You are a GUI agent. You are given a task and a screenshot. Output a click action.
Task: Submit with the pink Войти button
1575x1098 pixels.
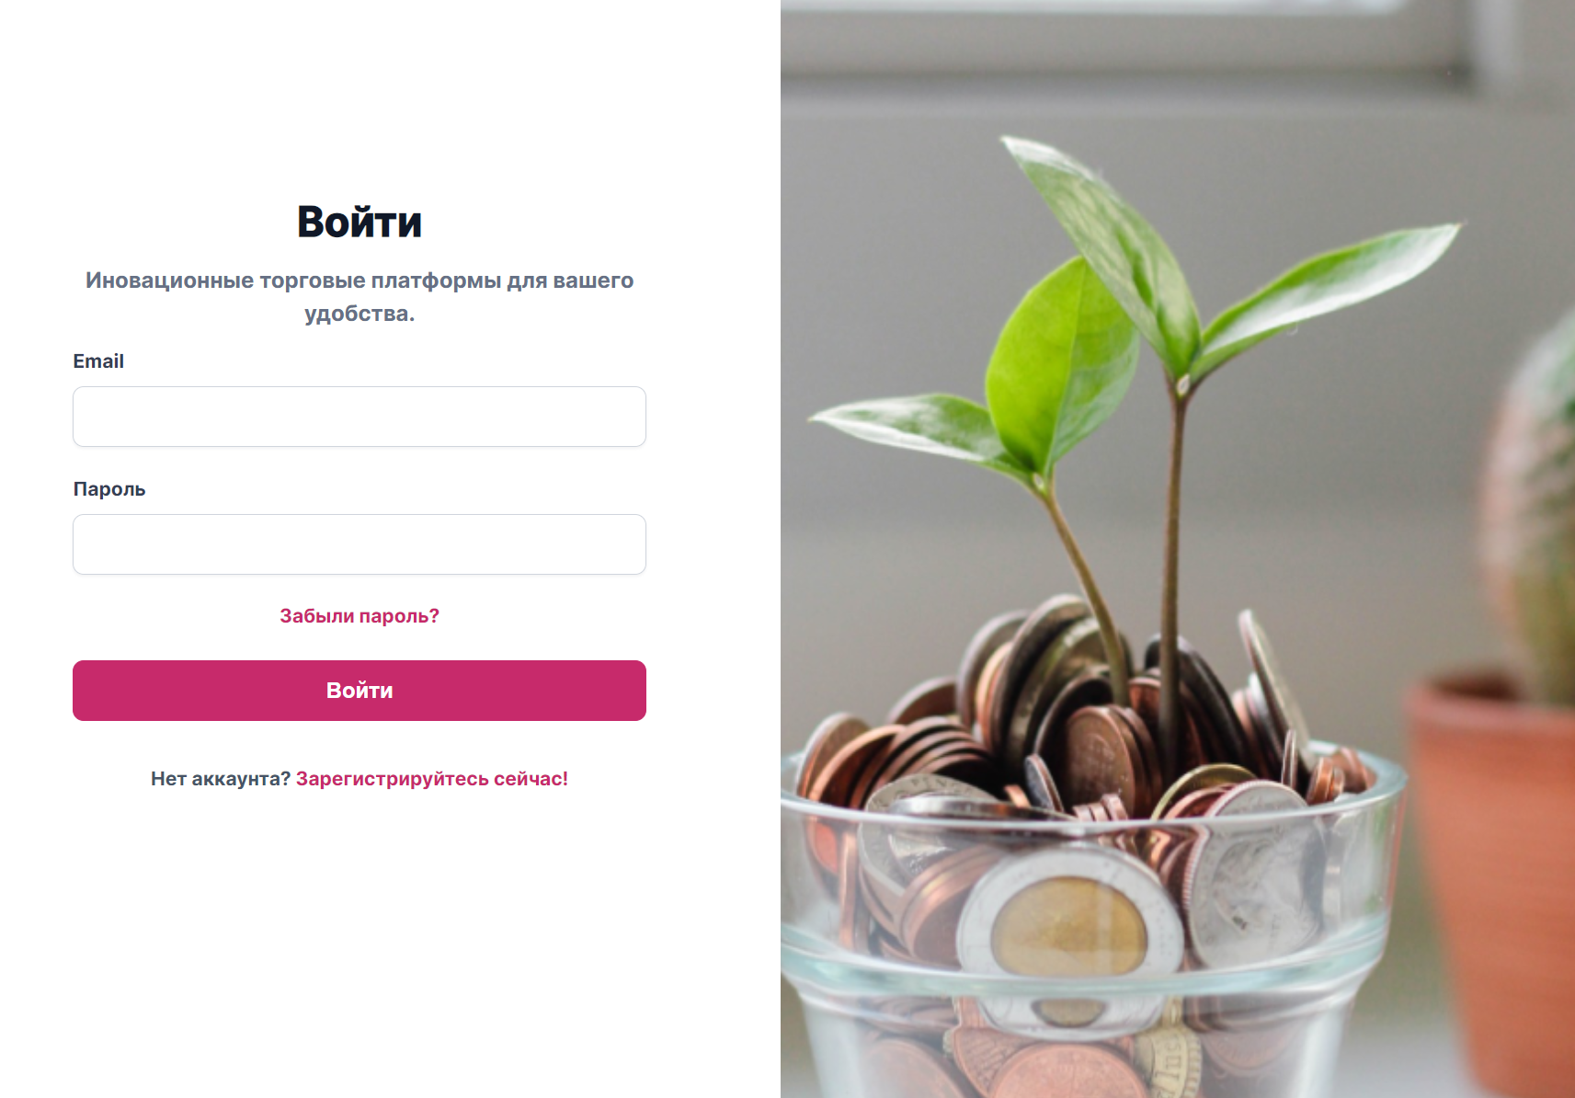(x=360, y=691)
